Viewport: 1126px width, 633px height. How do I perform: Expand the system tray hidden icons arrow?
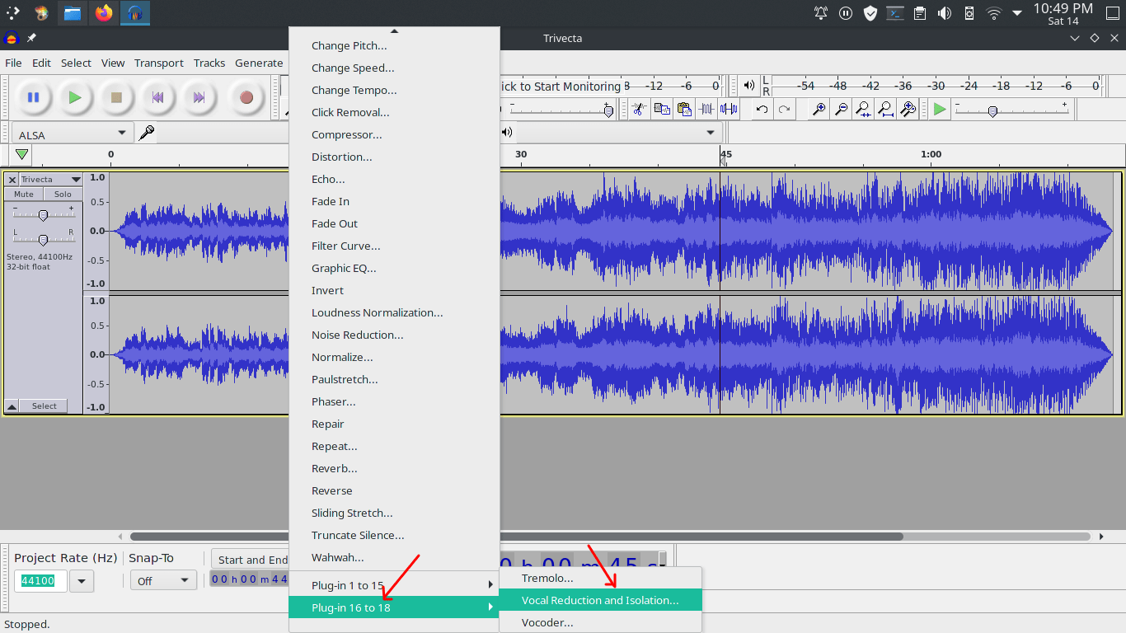click(1017, 12)
